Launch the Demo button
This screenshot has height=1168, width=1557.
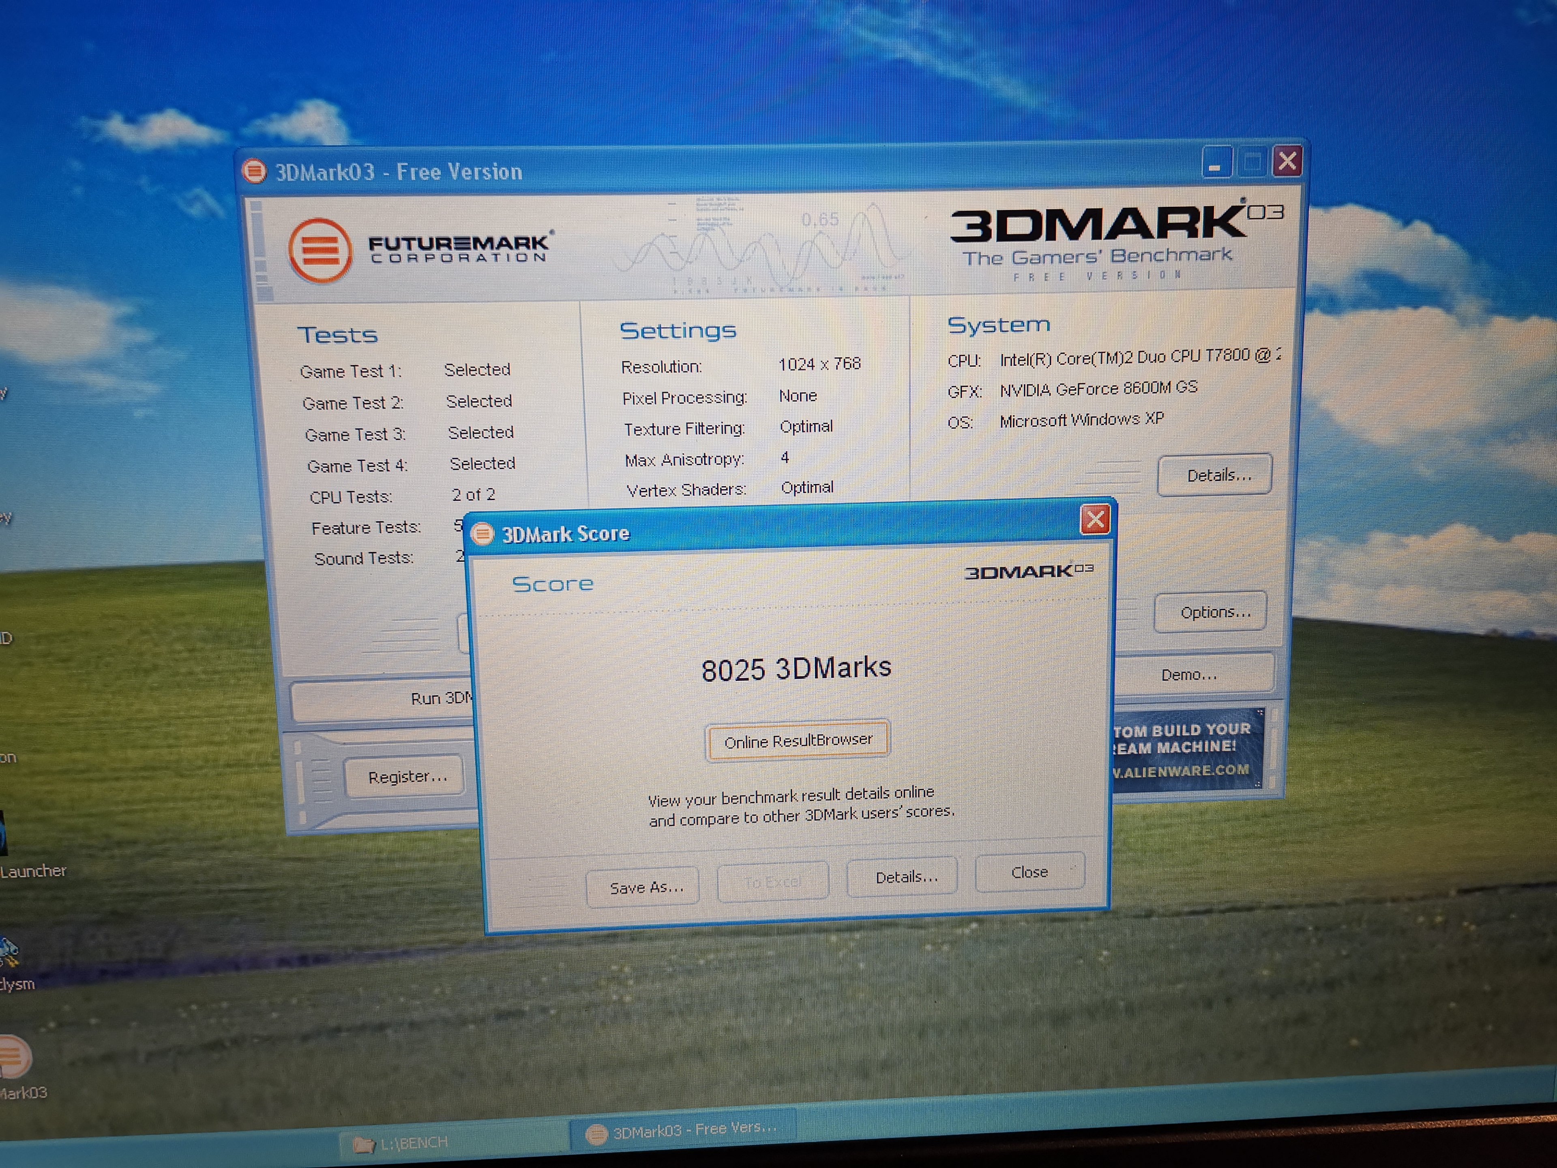coord(1190,674)
